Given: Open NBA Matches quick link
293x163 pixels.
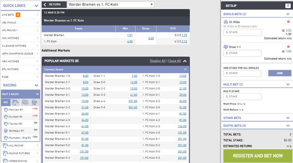Looking at the screenshot, I should (x=20, y=61).
